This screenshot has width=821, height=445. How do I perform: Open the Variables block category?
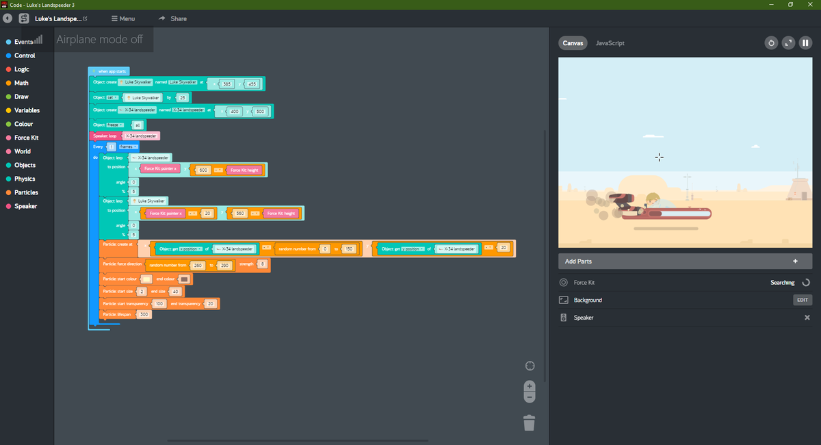point(23,110)
